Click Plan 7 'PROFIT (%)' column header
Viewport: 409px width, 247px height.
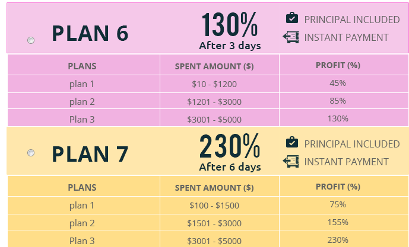click(x=338, y=187)
